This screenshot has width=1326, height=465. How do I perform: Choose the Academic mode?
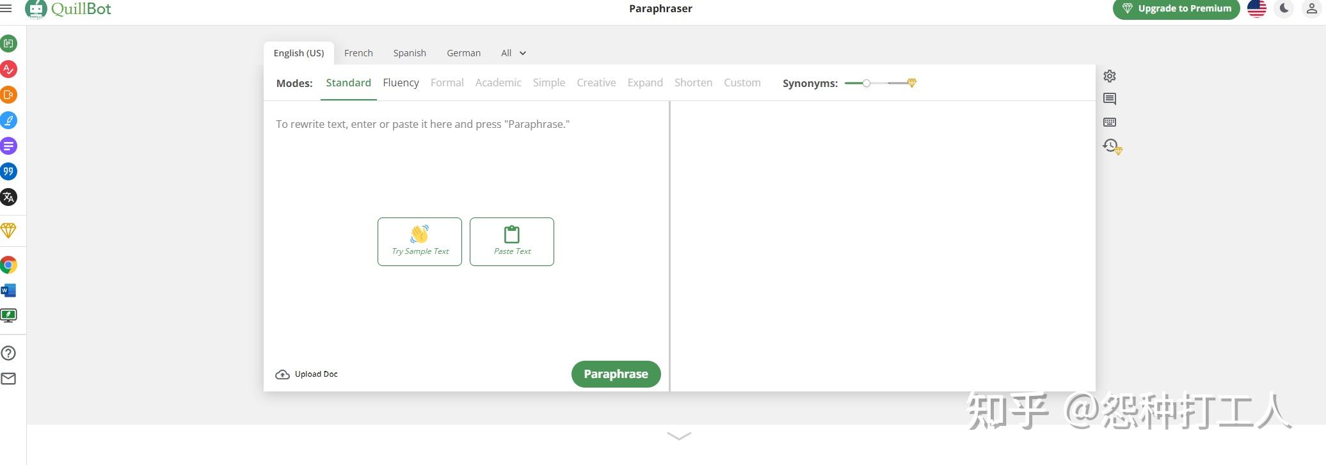498,83
